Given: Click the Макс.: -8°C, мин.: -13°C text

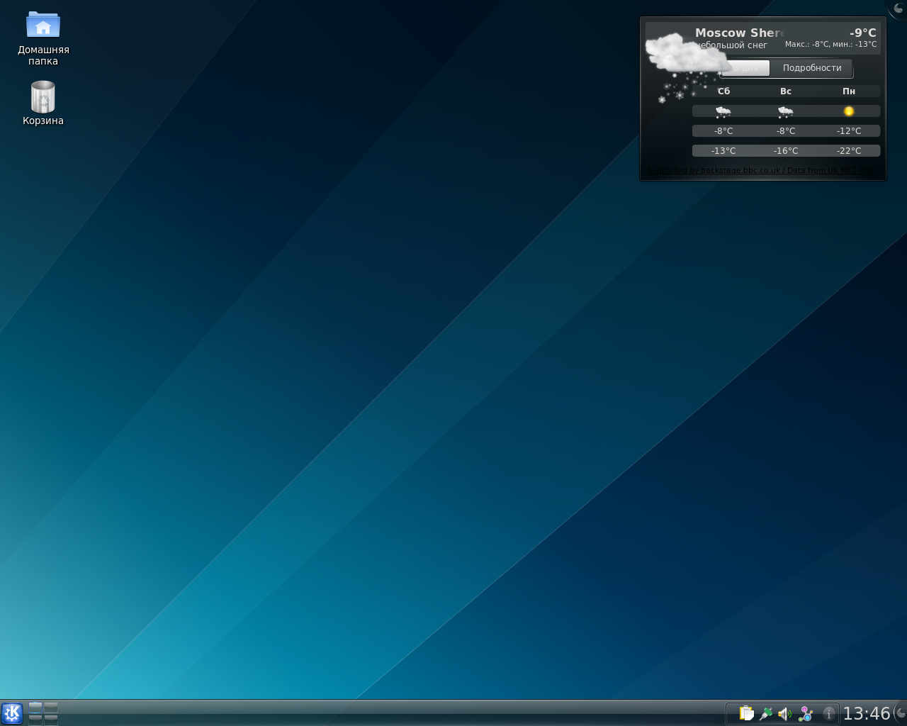Looking at the screenshot, I should 830,44.
